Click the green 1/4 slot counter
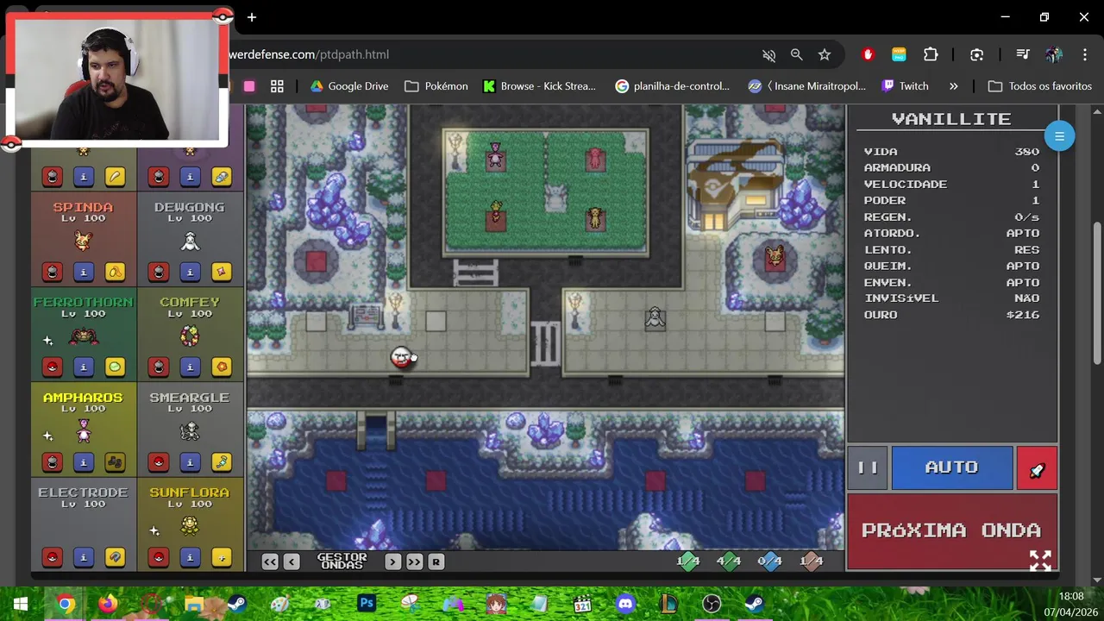 (x=688, y=561)
